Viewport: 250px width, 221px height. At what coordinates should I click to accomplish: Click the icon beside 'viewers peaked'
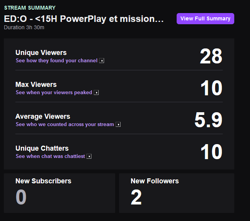(x=96, y=93)
